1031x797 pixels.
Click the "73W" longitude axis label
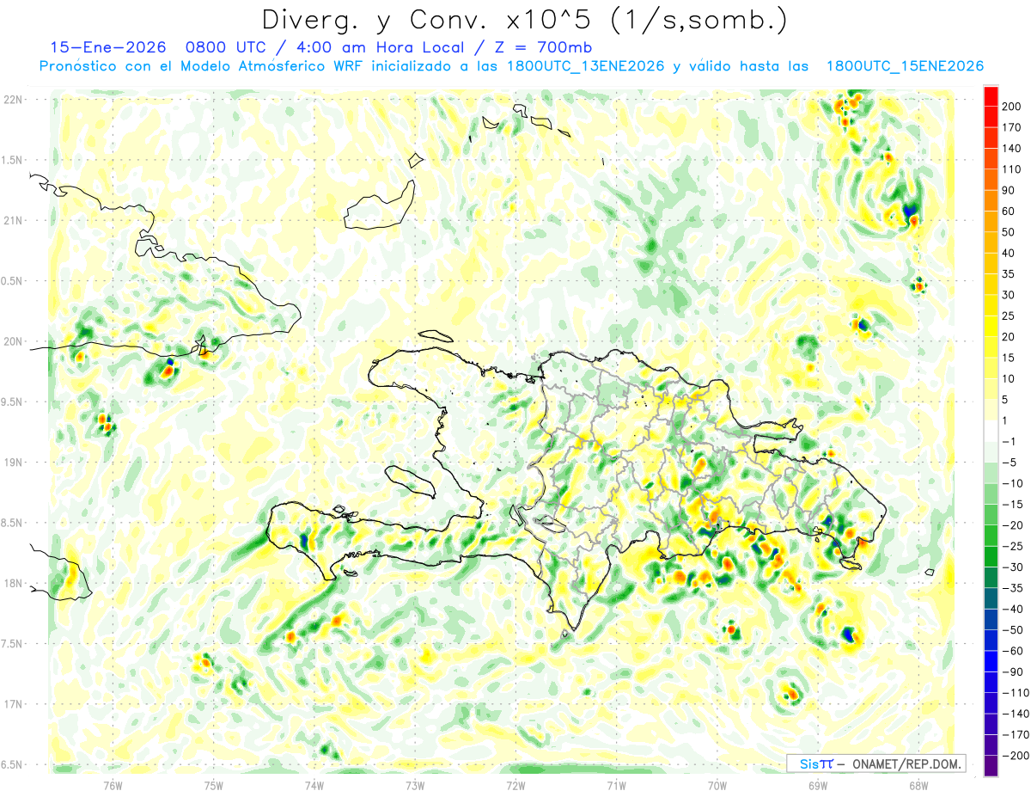pyautogui.click(x=414, y=786)
